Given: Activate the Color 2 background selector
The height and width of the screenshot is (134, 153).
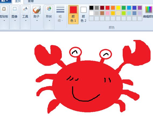Looking at the screenshot, I should pos(83,14).
